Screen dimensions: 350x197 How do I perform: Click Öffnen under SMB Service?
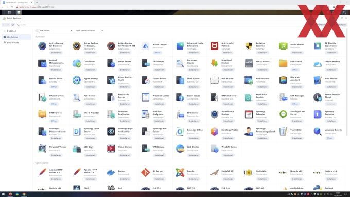(x=54, y=121)
